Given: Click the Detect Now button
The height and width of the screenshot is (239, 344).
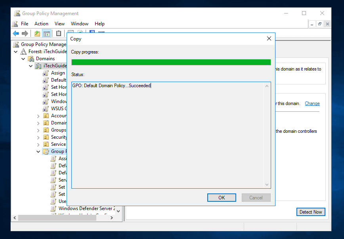Looking at the screenshot, I should click(x=311, y=212).
